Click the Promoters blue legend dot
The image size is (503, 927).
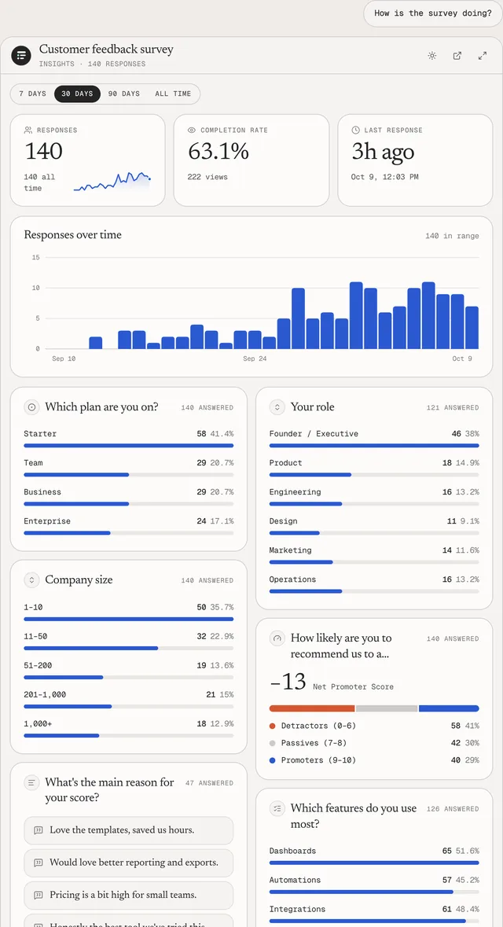pyautogui.click(x=273, y=760)
